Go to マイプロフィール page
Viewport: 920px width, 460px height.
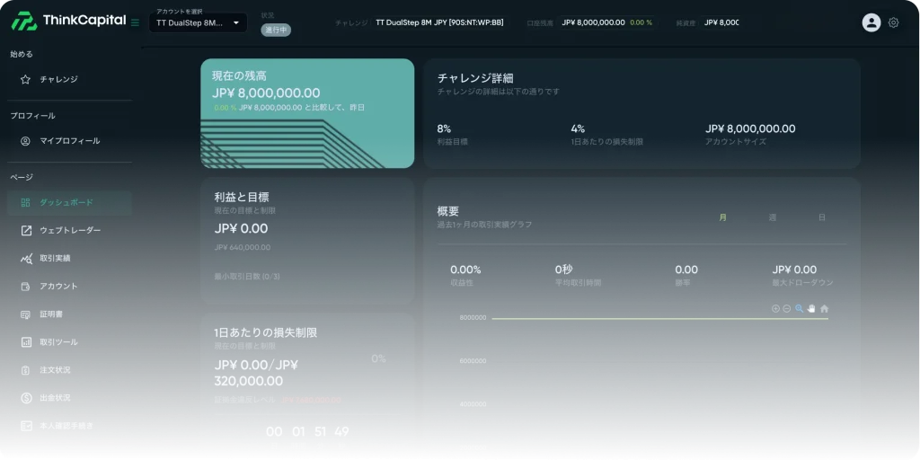pyautogui.click(x=69, y=140)
